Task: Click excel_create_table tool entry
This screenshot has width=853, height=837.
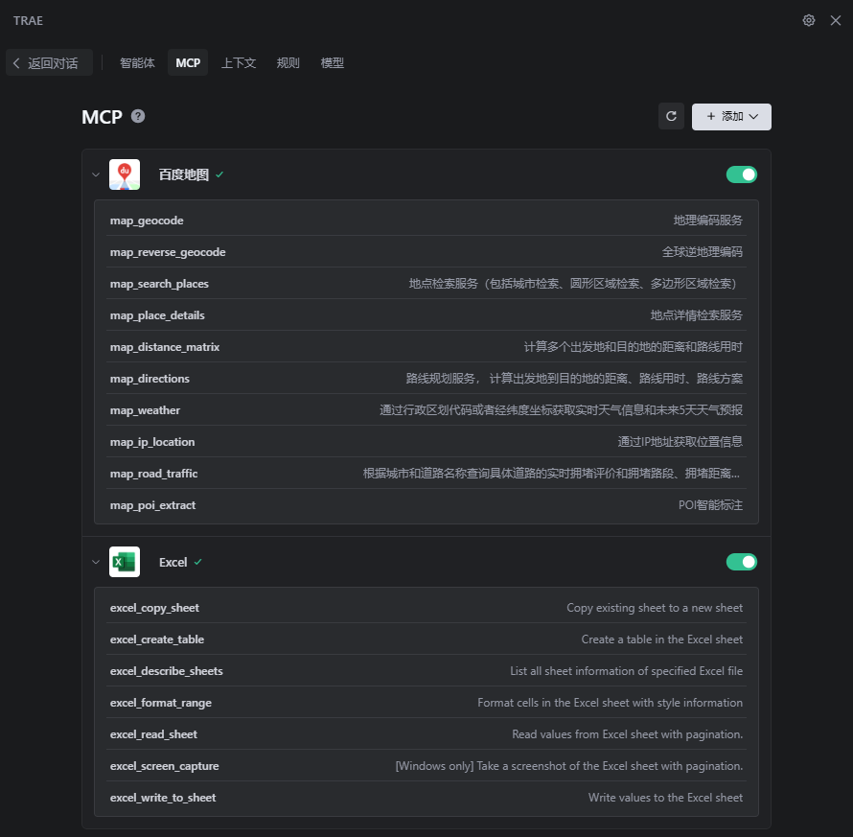Action: tap(426, 639)
